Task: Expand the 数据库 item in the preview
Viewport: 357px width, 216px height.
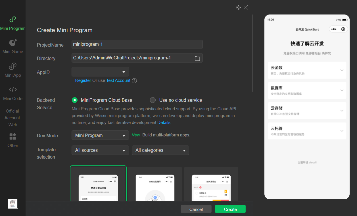Action: click(307, 90)
